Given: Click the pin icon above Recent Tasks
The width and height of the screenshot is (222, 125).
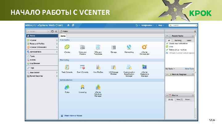Looking at the screenshot, I should click(195, 31).
